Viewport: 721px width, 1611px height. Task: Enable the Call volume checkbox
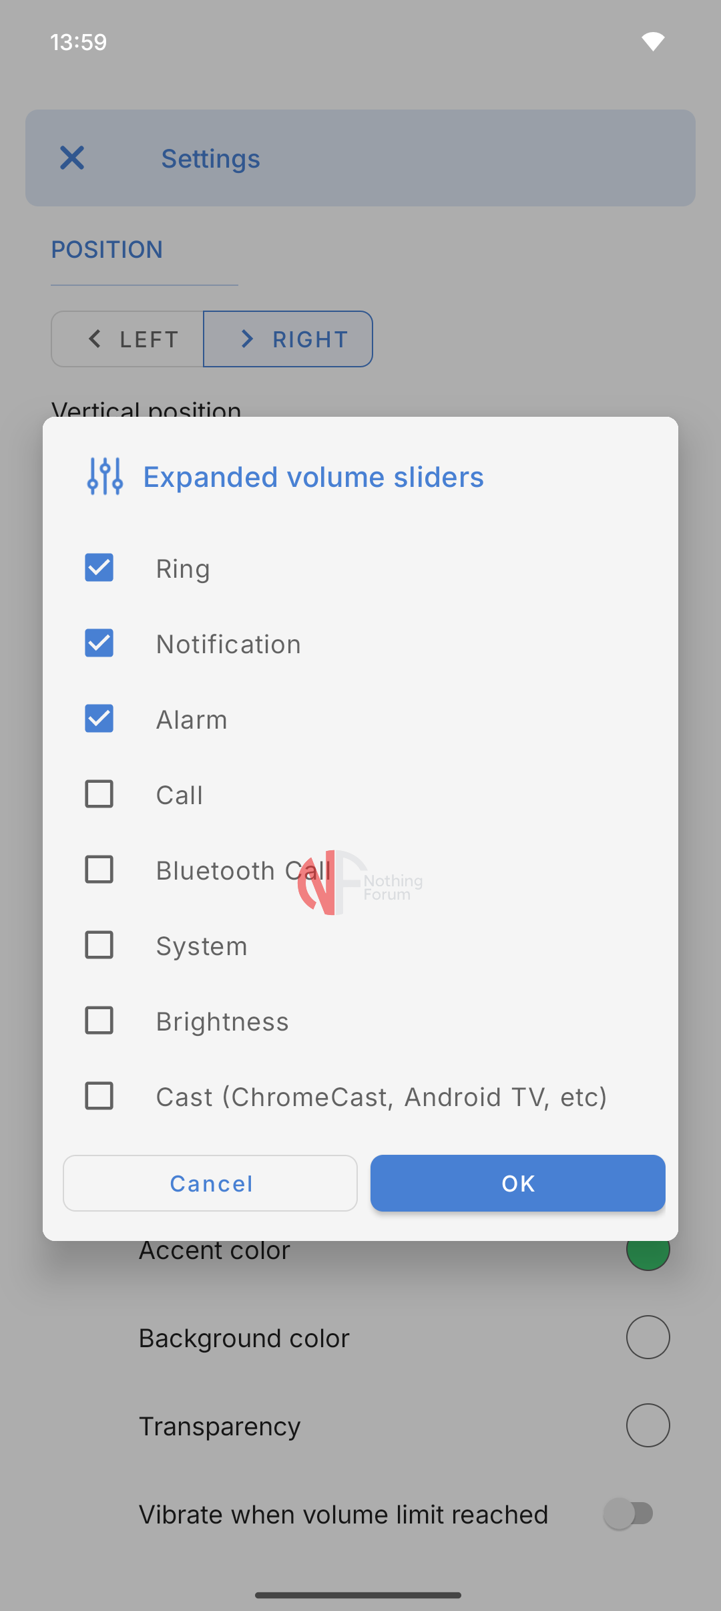(99, 794)
